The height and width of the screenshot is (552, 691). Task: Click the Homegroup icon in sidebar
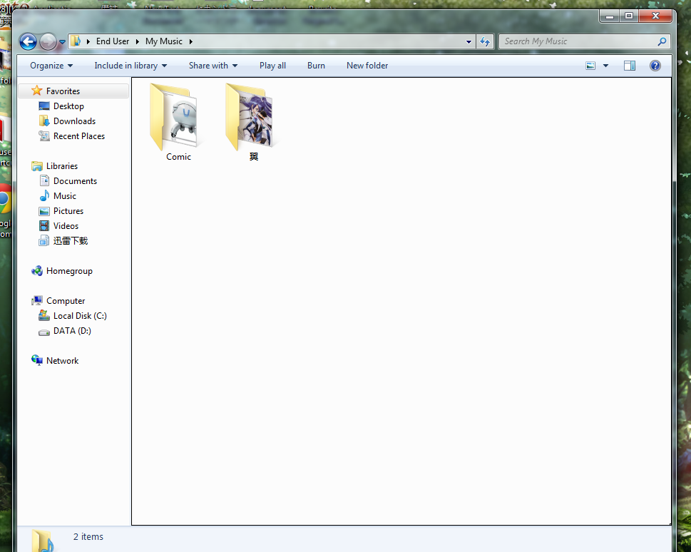(37, 271)
